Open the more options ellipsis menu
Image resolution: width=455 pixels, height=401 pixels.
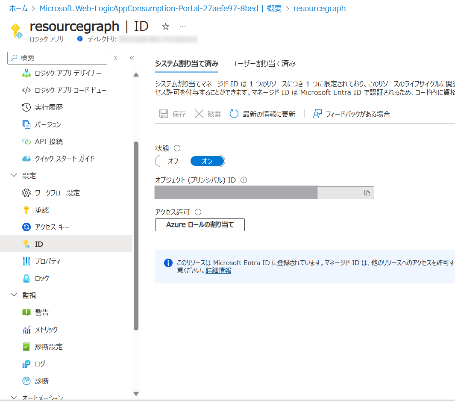pyautogui.click(x=182, y=27)
